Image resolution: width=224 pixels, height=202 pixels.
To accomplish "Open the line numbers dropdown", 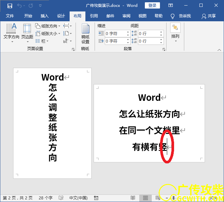I will [x=67, y=34].
